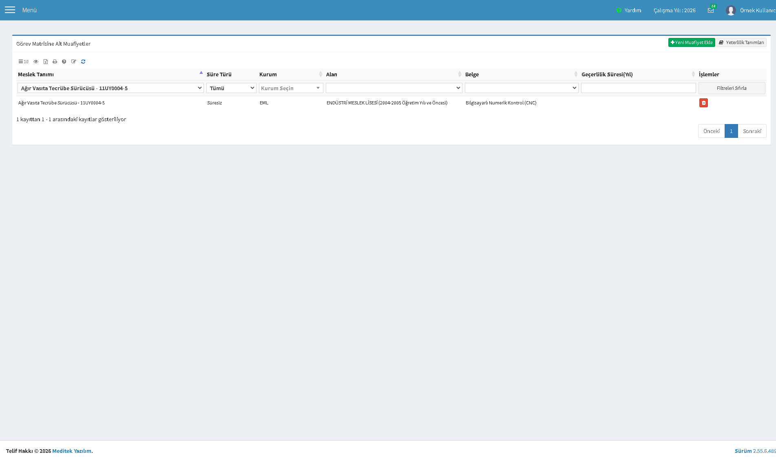This screenshot has height=461, width=776.
Task: Click the edit pencil icon in toolbar
Action: point(74,62)
